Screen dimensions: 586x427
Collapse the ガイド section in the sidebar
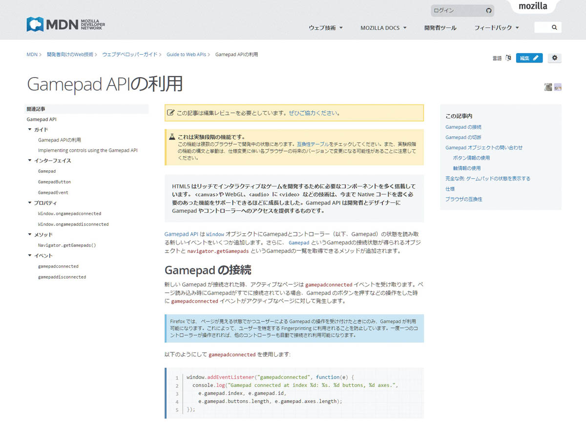[x=30, y=129]
